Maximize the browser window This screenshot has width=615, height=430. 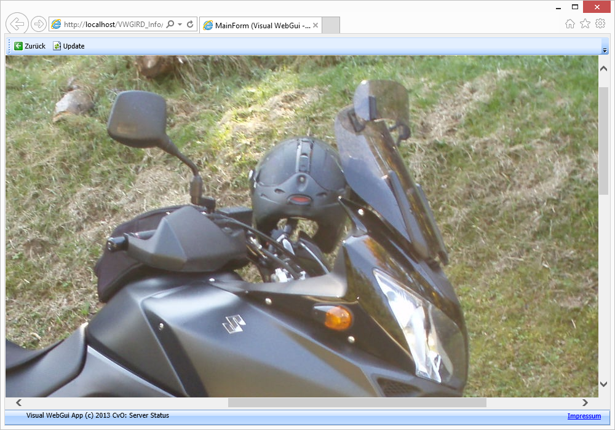[575, 7]
